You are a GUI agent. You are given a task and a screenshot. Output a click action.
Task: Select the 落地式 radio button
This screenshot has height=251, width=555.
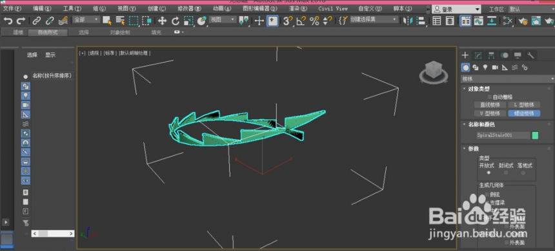523,172
